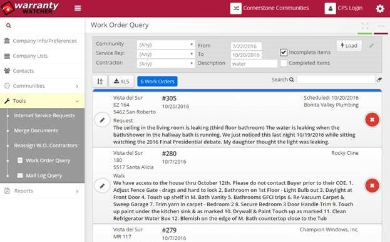Screen dimensions: 390x242
Task: Open the settings gear icon
Action: click(x=380, y=9)
